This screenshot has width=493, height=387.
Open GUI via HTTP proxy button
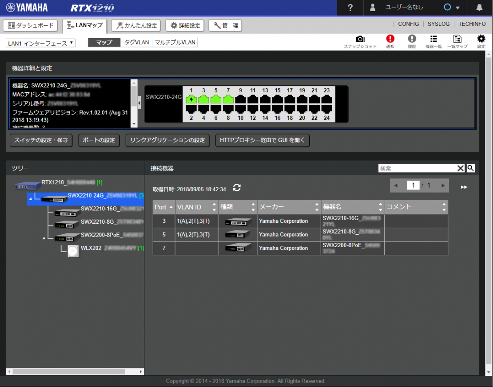coord(262,140)
